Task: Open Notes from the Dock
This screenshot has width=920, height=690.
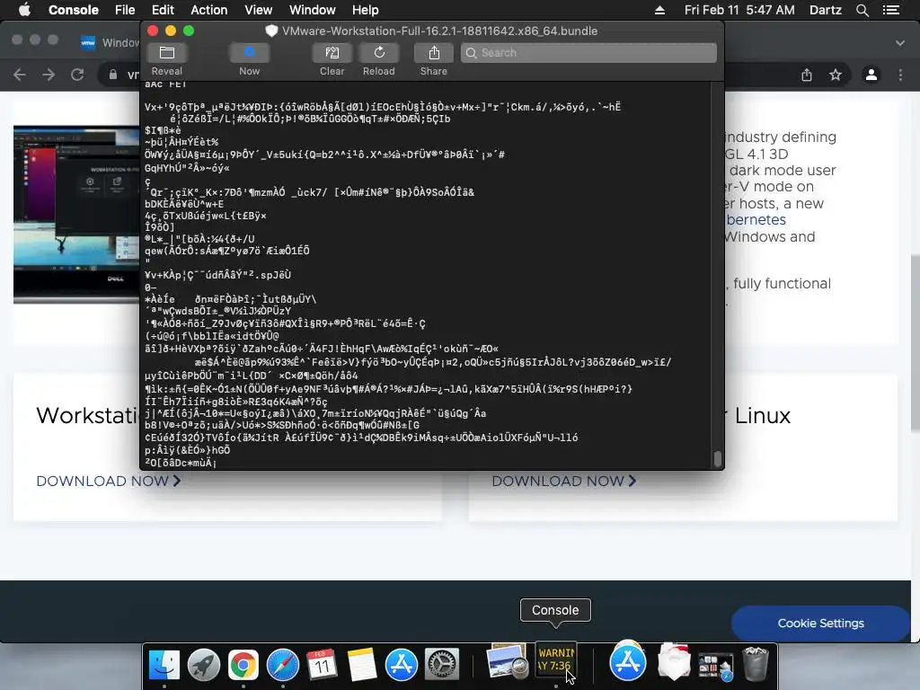Action: point(362,665)
